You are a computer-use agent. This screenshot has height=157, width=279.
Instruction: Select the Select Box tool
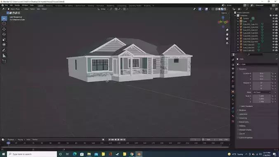click(x=4, y=18)
